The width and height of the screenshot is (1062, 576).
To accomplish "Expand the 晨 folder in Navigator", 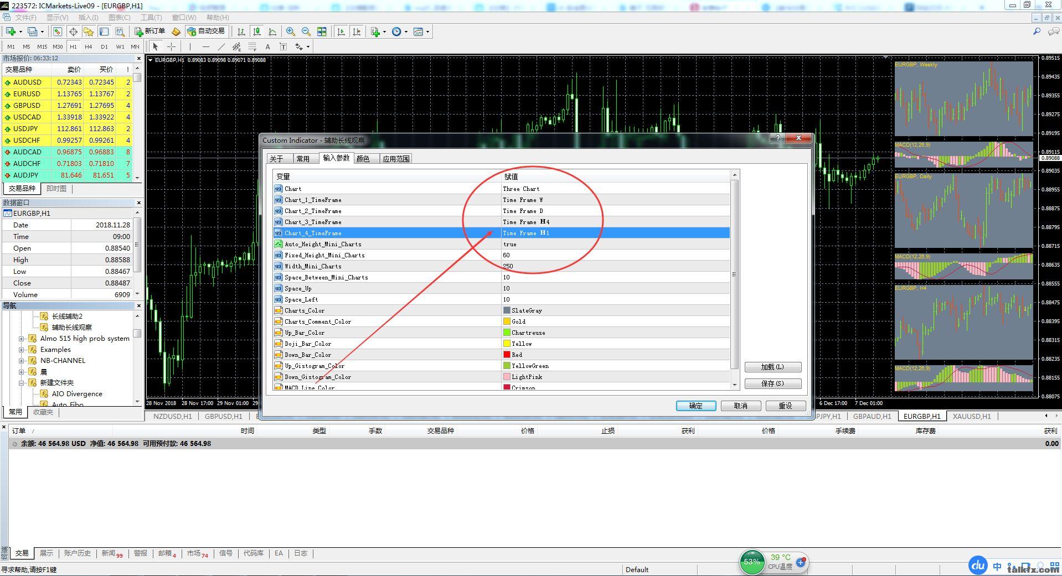I will tap(22, 372).
